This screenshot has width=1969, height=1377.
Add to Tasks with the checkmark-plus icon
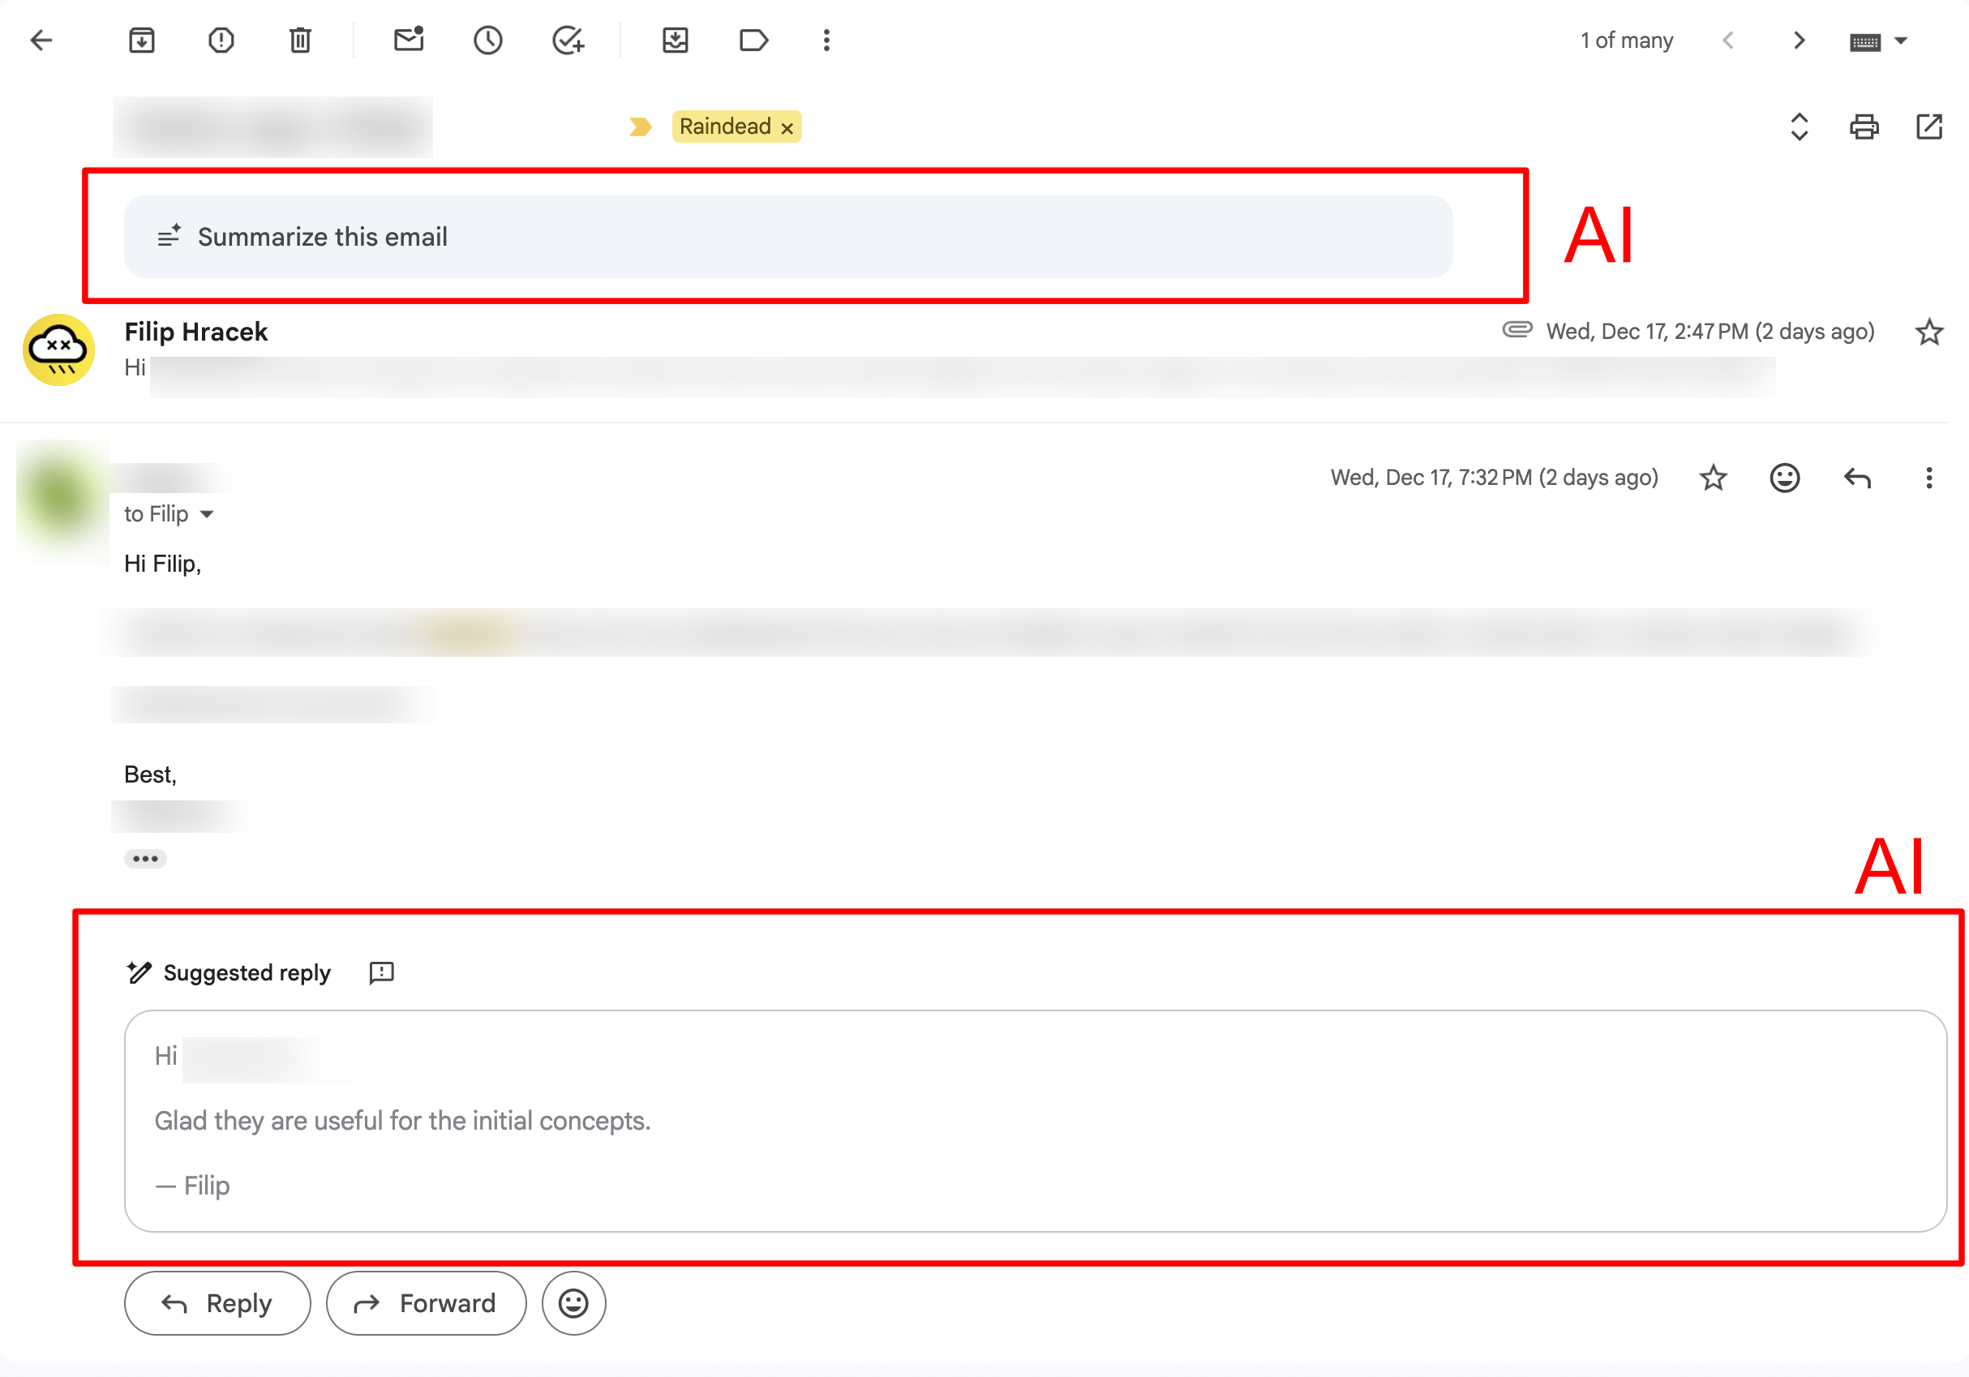click(568, 41)
